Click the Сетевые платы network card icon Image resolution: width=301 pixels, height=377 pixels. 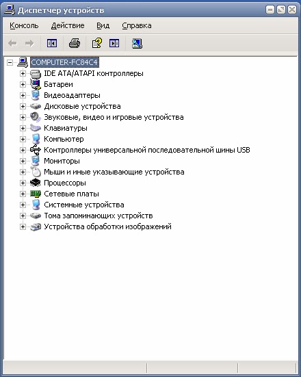point(36,194)
